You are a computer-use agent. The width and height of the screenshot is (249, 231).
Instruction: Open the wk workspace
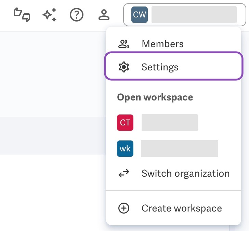pos(173,149)
